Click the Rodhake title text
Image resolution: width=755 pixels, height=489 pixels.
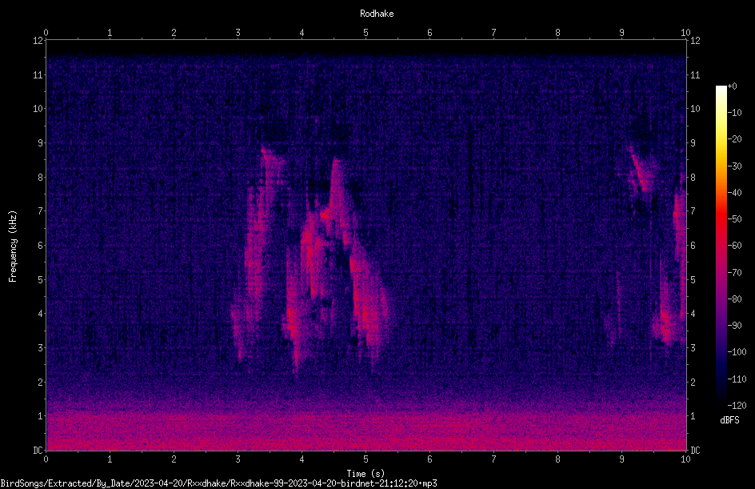[x=377, y=14]
